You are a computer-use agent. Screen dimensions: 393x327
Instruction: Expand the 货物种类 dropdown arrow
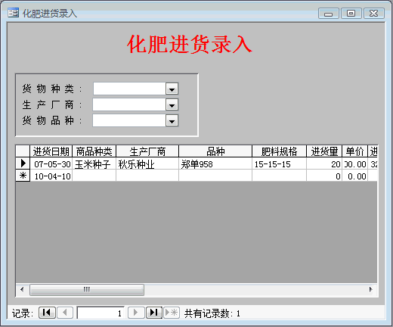click(x=172, y=89)
